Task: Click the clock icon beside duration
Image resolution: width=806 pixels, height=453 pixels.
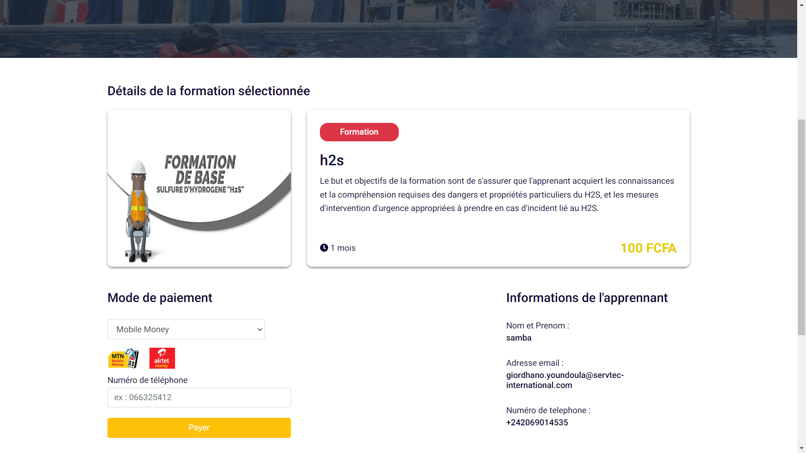Action: [324, 247]
